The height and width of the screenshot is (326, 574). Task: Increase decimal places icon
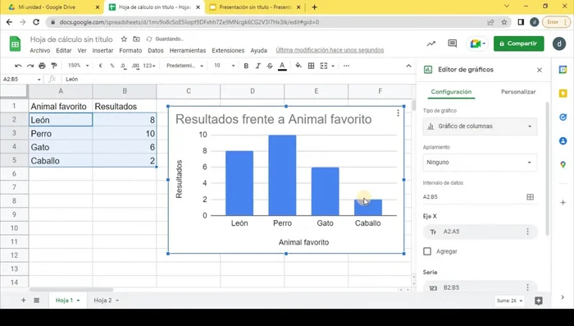(x=135, y=66)
